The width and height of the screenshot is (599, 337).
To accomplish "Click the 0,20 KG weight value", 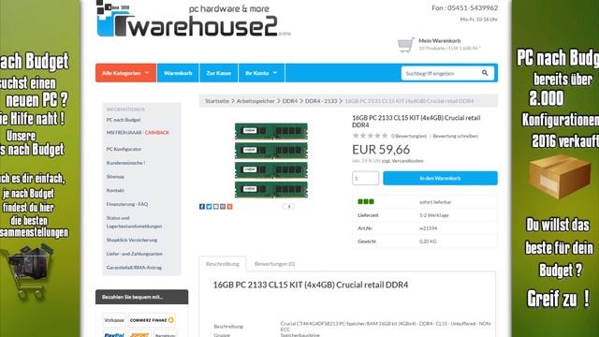I will pos(428,242).
